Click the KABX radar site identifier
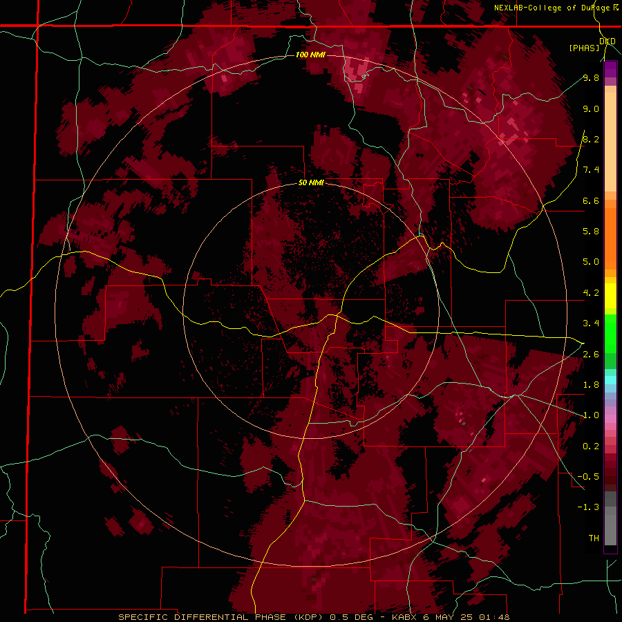Image resolution: width=622 pixels, height=622 pixels. pos(406,617)
